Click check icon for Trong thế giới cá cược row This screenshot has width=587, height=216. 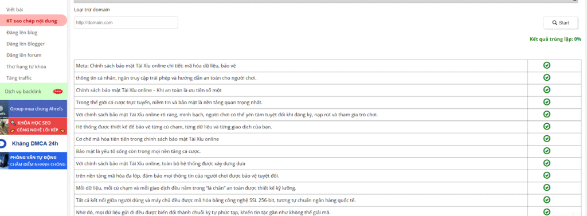coord(546,102)
